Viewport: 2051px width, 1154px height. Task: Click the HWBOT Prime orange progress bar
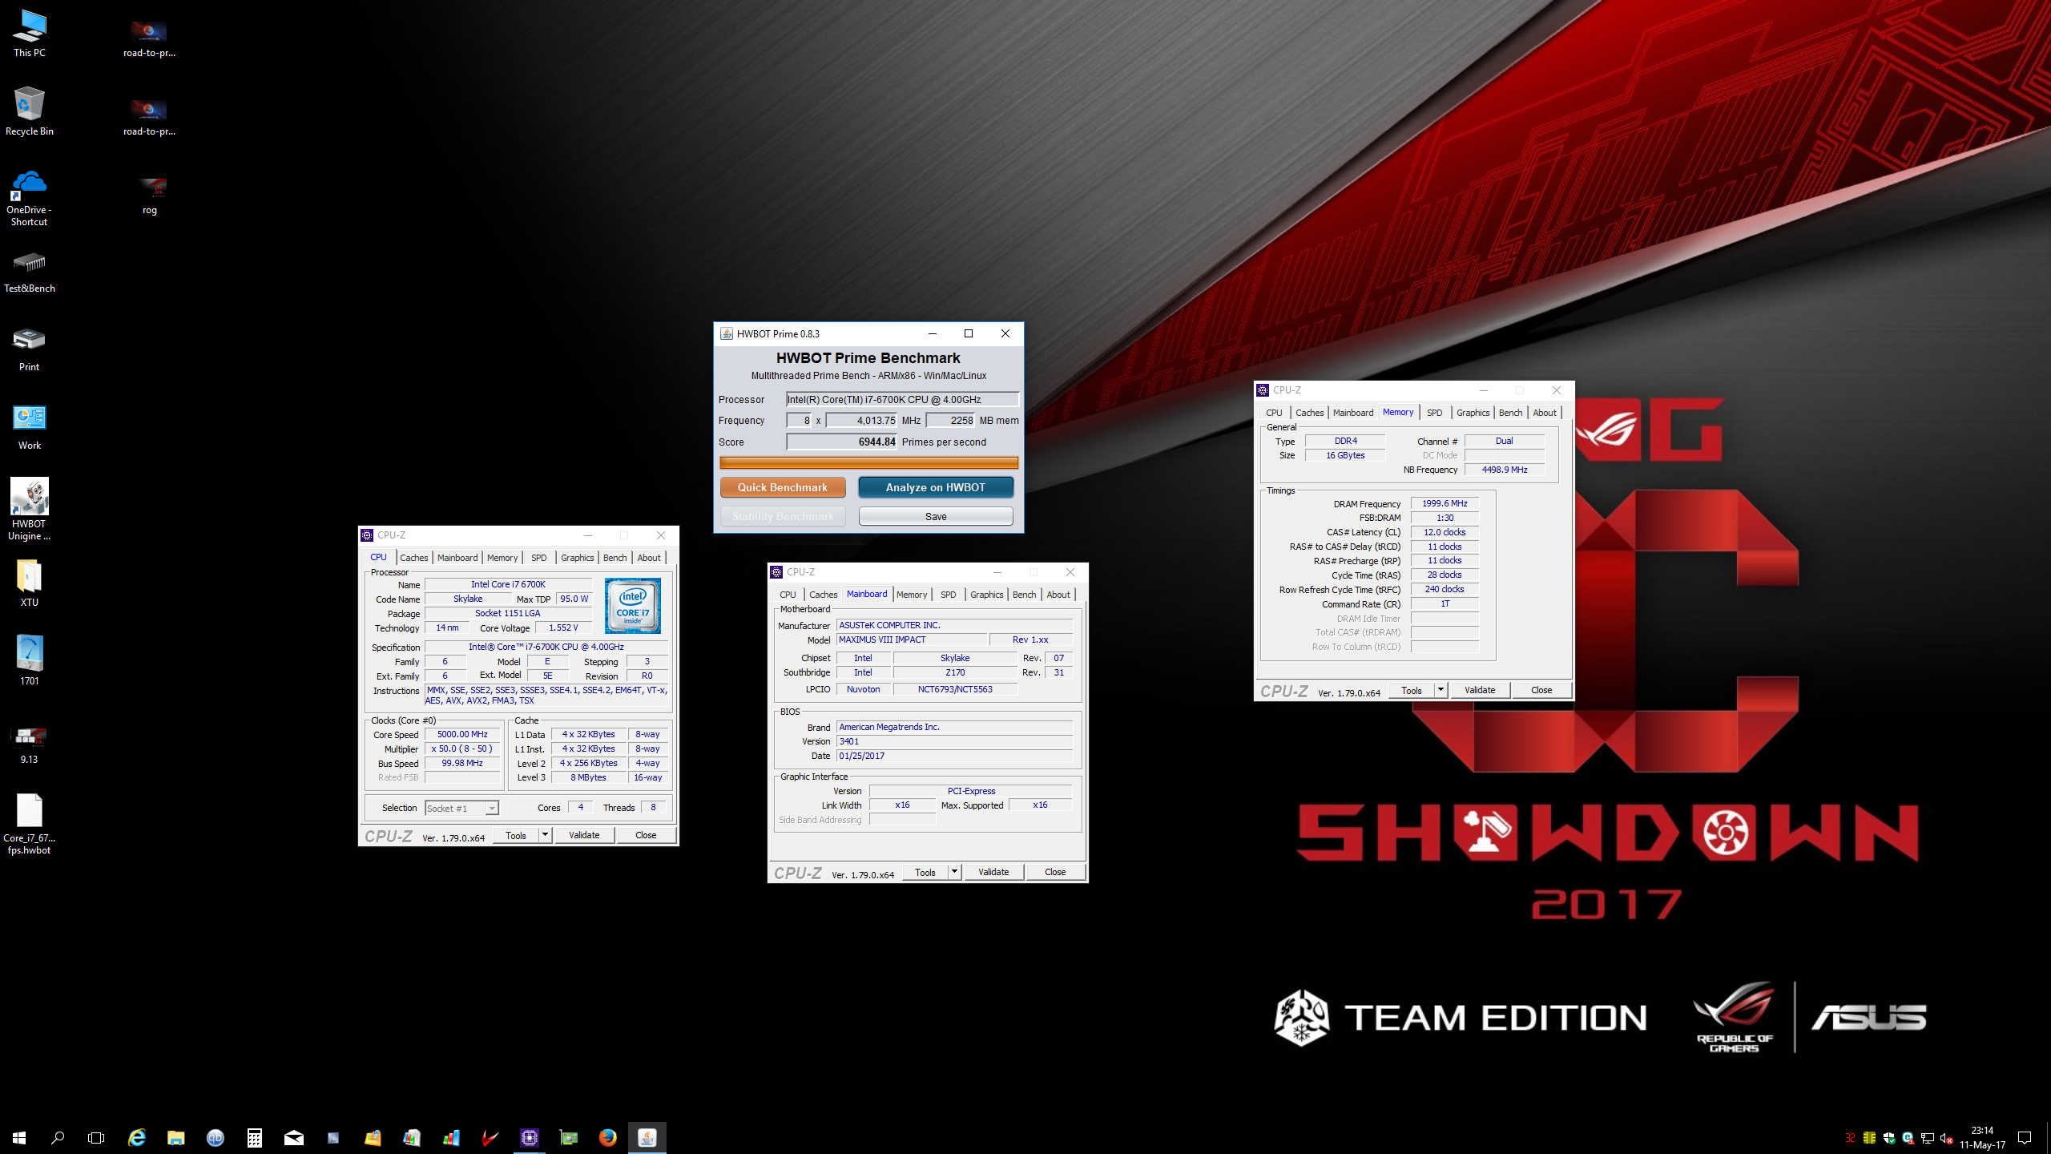(868, 462)
